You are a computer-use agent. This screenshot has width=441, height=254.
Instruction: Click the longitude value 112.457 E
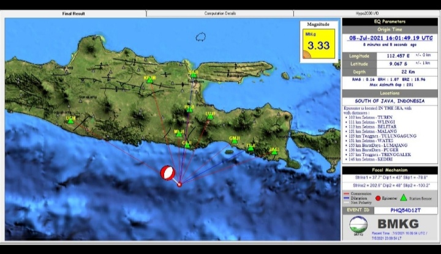click(x=398, y=56)
